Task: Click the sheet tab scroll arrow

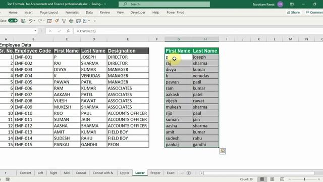Action: point(6,173)
